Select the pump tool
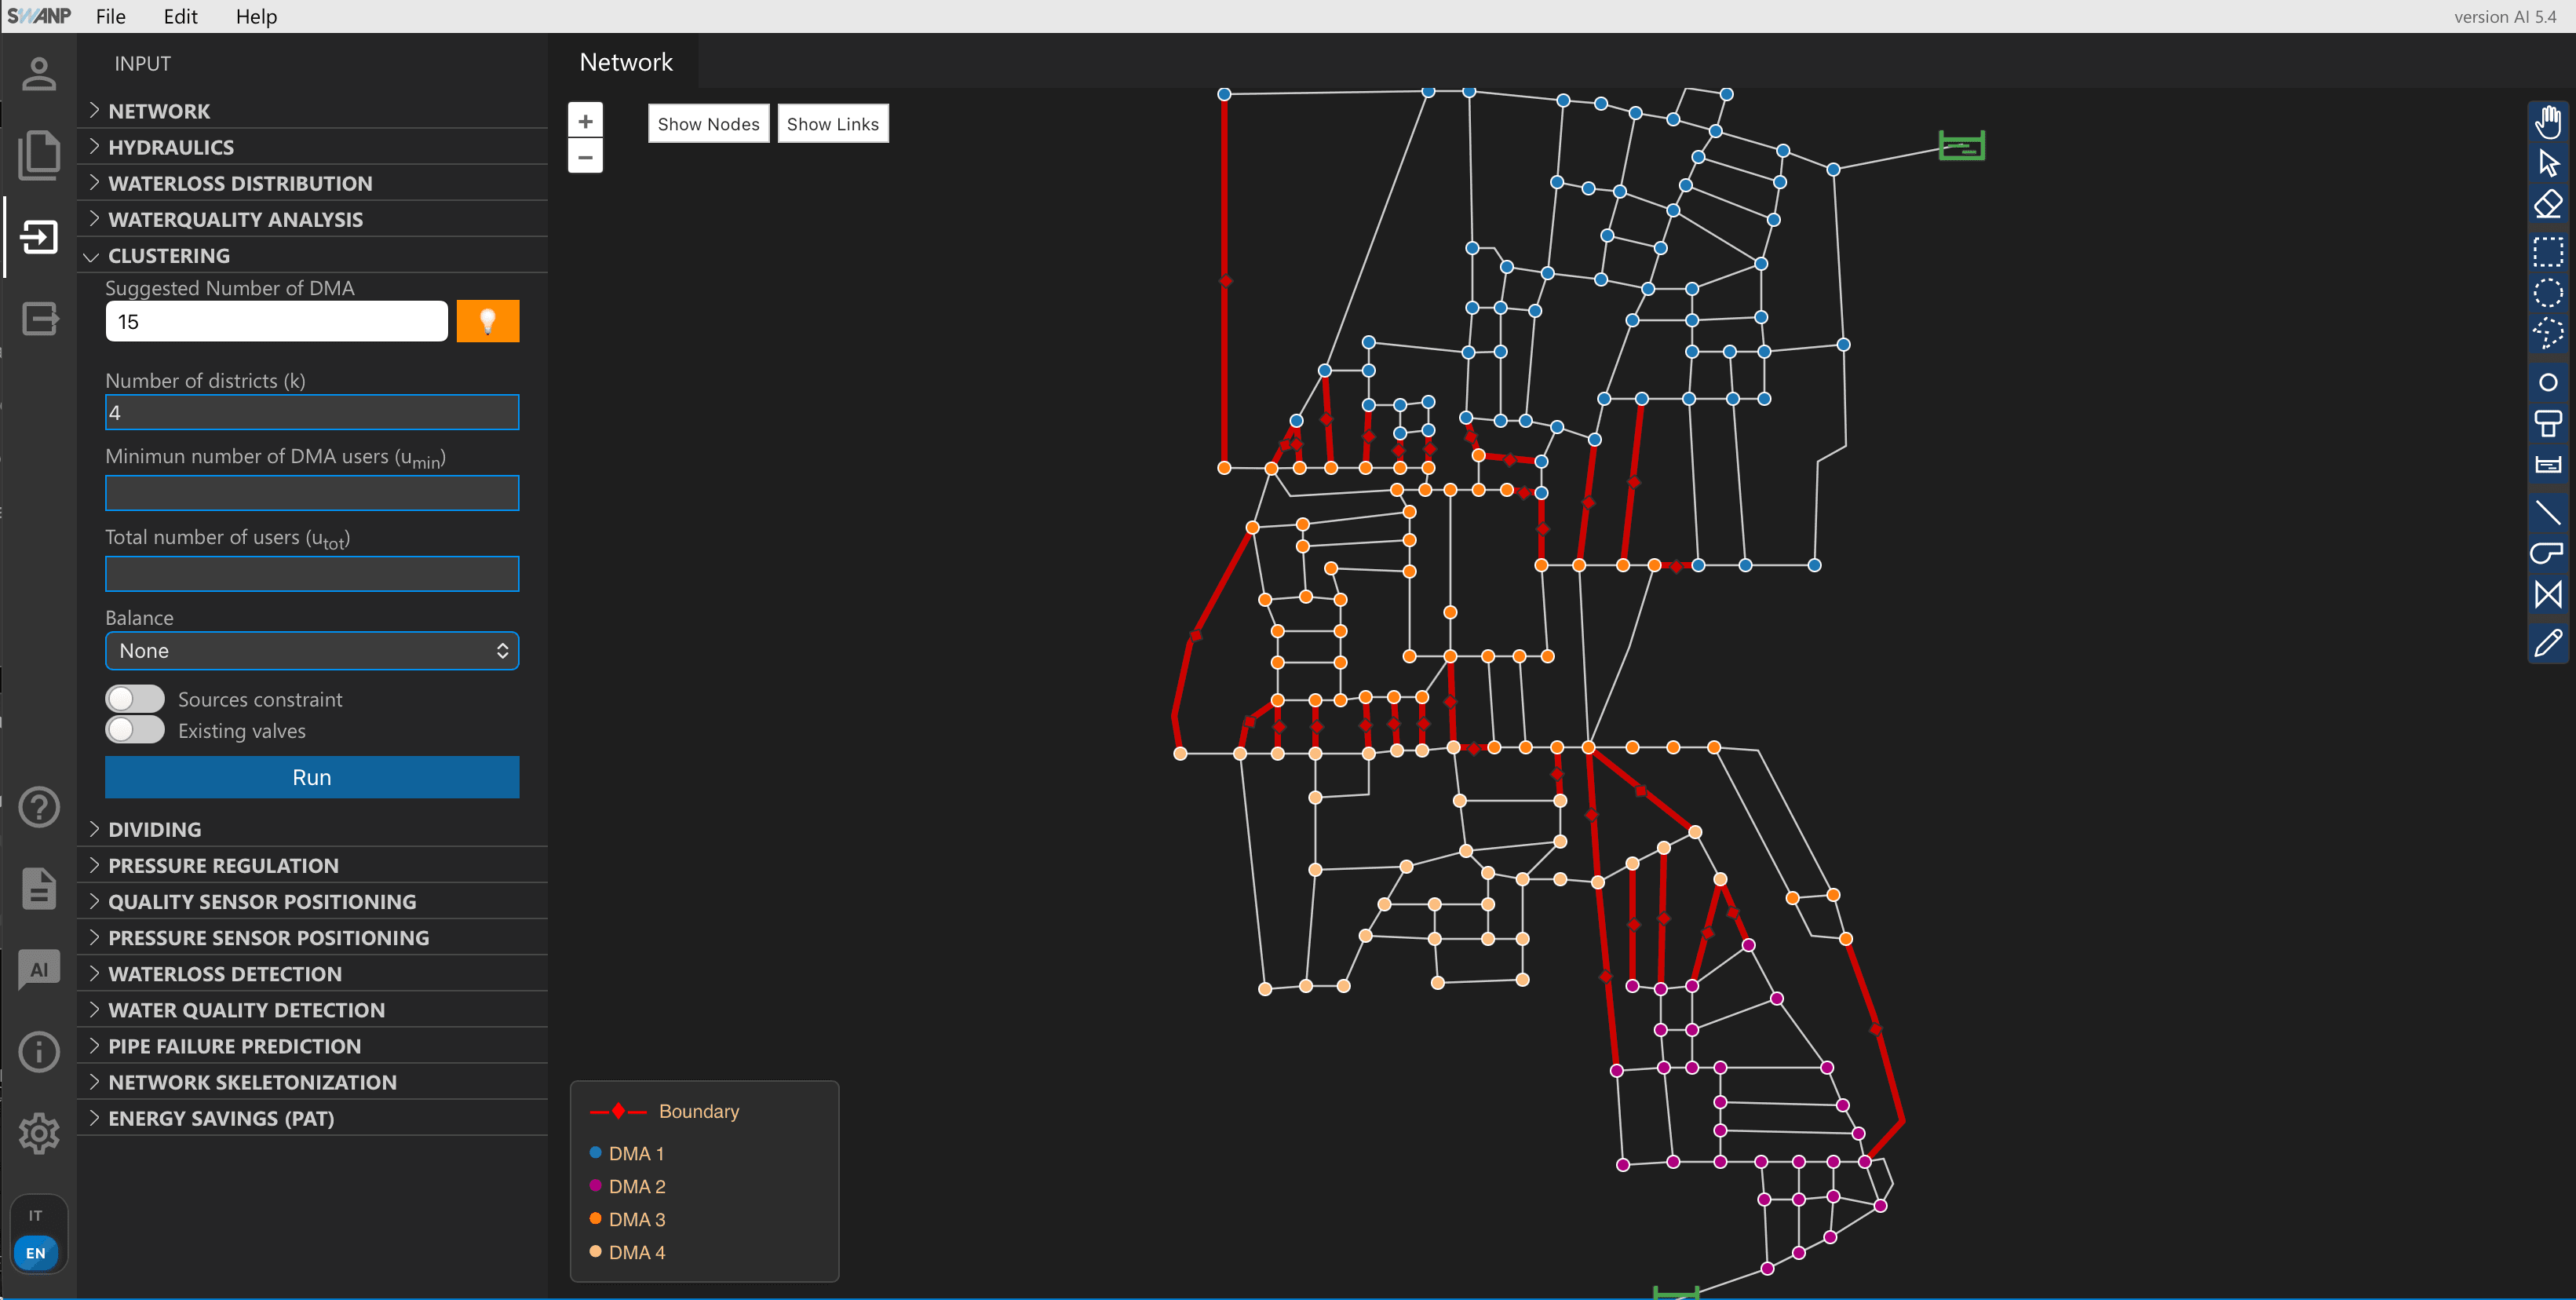This screenshot has height=1300, width=2576. 2547,553
